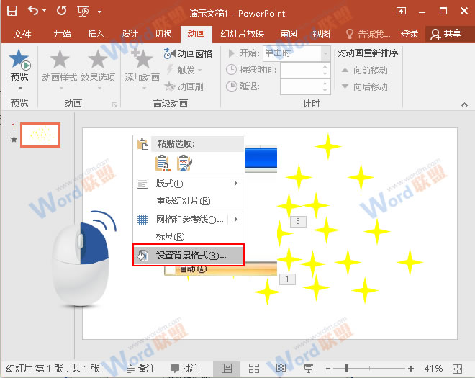Choose the first paste option icon
Screen dimensions: 475x378
pos(163,163)
